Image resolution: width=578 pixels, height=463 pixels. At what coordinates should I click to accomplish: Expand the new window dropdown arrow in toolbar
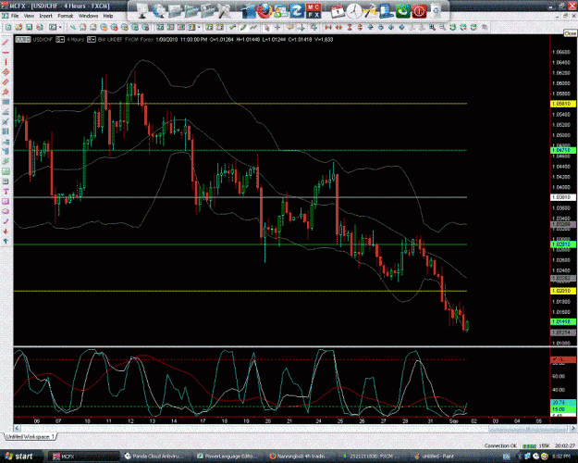[60, 28]
